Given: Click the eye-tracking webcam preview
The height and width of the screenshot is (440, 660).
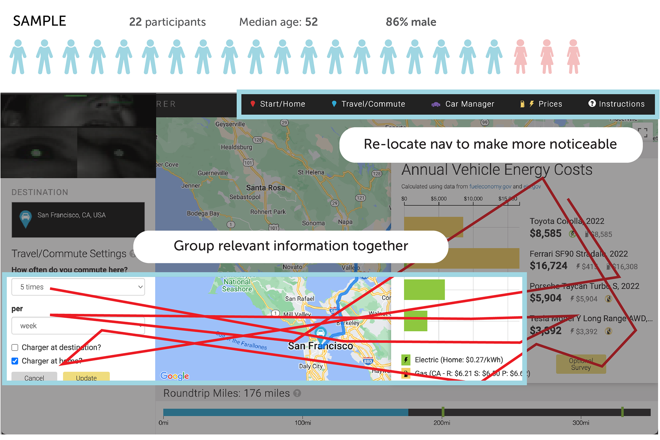Looking at the screenshot, I should coord(78,136).
